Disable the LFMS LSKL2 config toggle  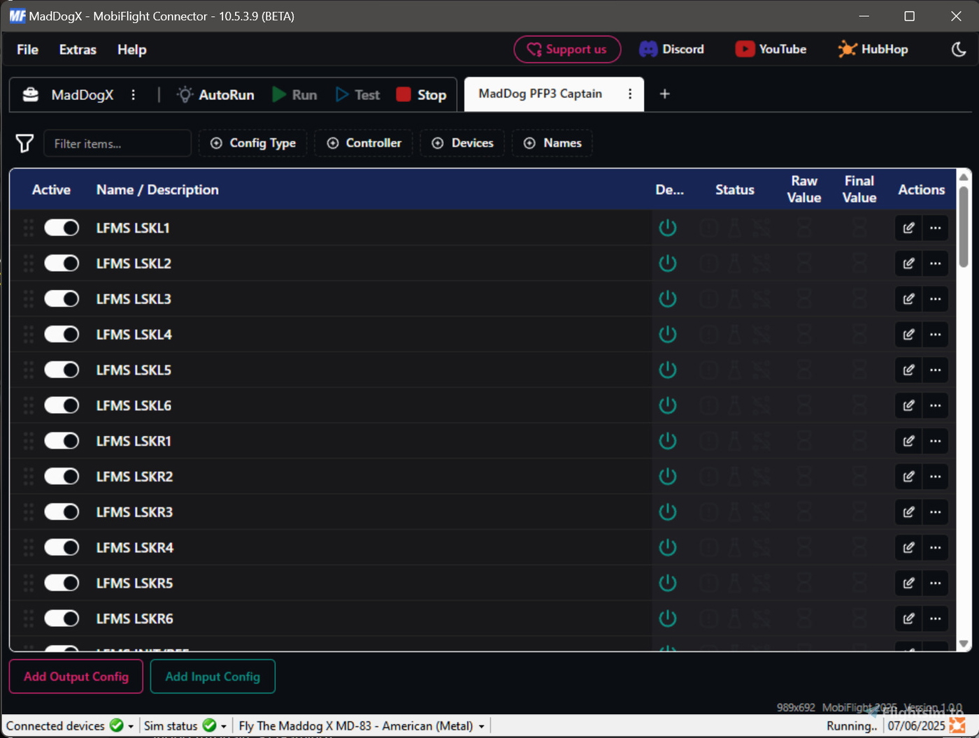(62, 263)
